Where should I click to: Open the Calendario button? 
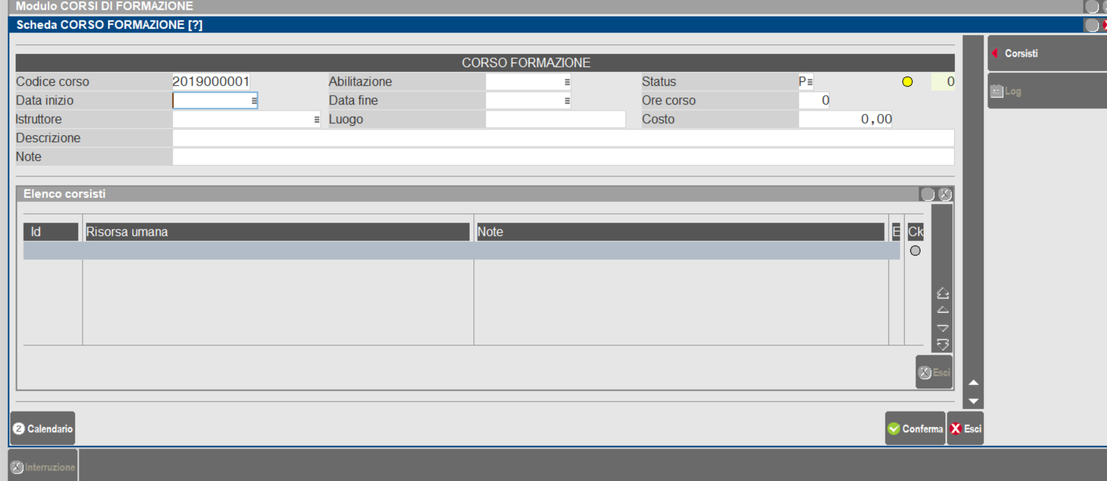43,428
